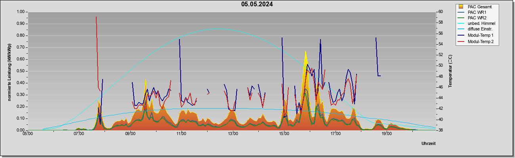Click the 0.70 value on the power axis
This screenshot has height=158, width=515.
pyautogui.click(x=20, y=47)
